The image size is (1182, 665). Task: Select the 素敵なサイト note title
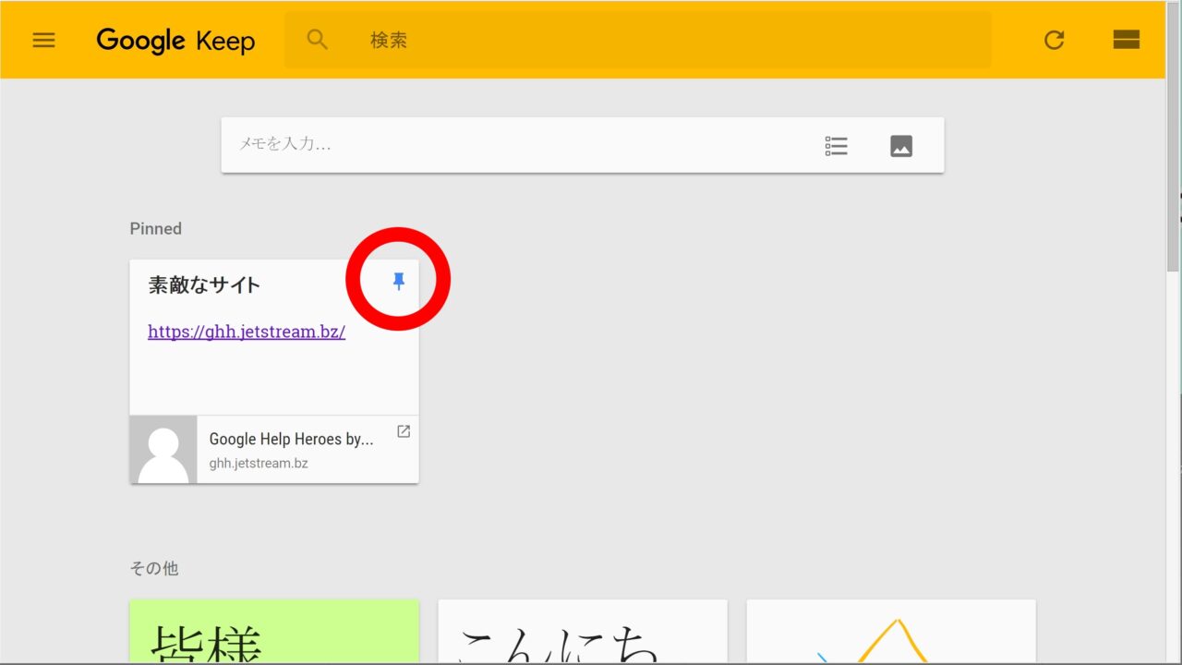click(x=204, y=285)
